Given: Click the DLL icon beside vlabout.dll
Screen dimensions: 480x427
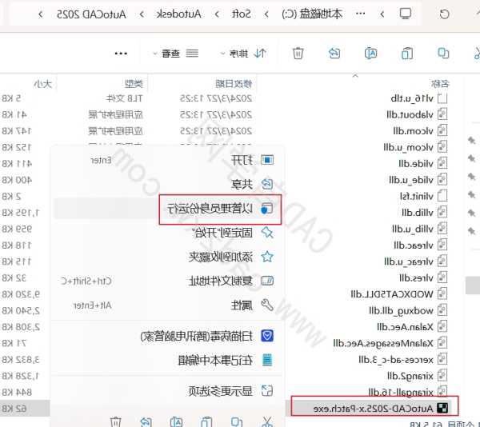Looking at the screenshot, I should click(442, 114).
